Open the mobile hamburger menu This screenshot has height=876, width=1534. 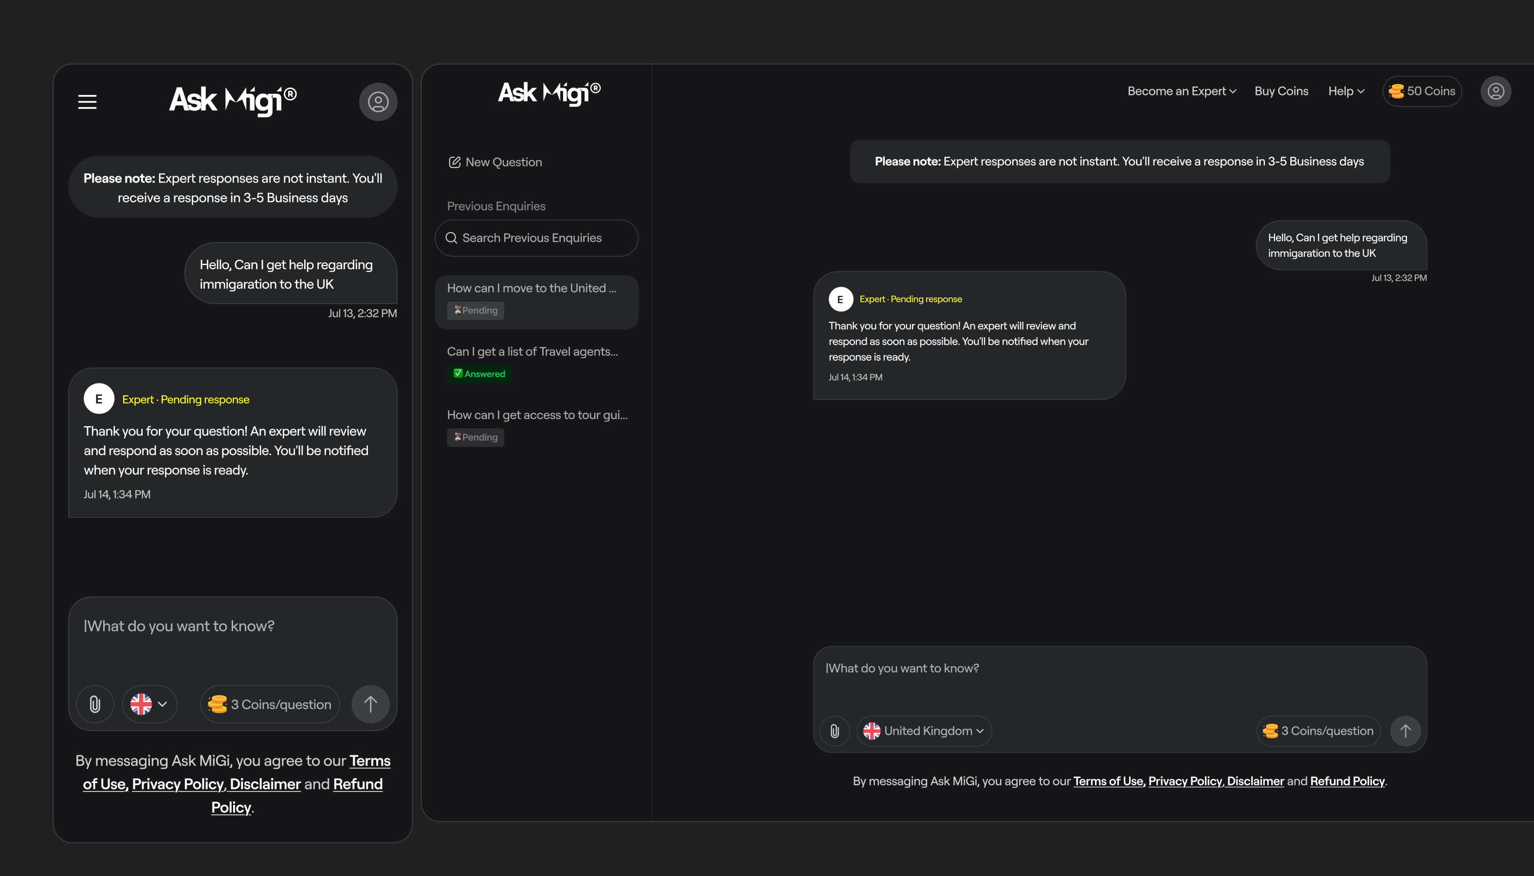click(x=87, y=102)
